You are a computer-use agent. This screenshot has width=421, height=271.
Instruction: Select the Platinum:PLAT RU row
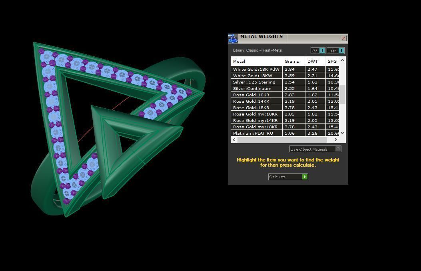pos(256,133)
